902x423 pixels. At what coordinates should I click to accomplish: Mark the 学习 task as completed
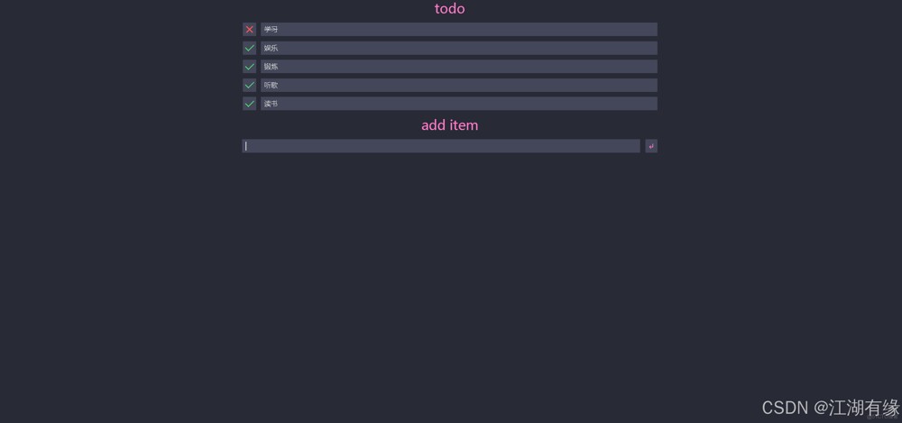(x=249, y=30)
